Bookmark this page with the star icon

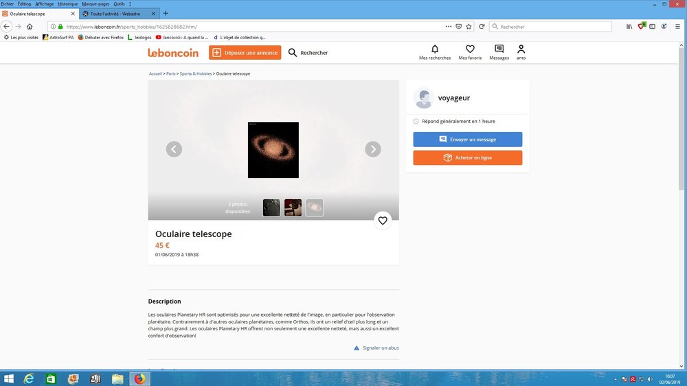pos(469,27)
